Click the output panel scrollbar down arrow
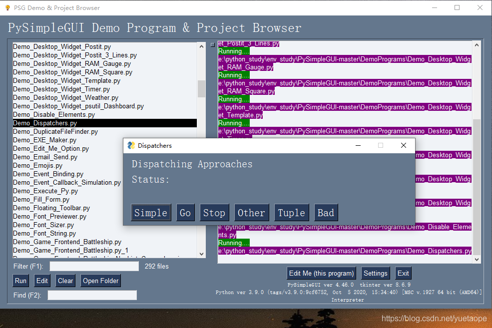The height and width of the screenshot is (328, 492). coord(477,259)
